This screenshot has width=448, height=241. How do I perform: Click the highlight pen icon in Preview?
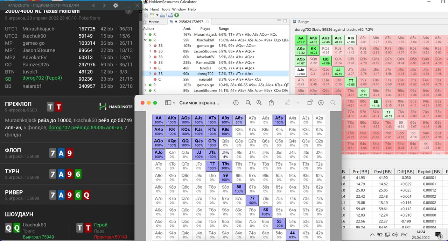tap(288, 103)
